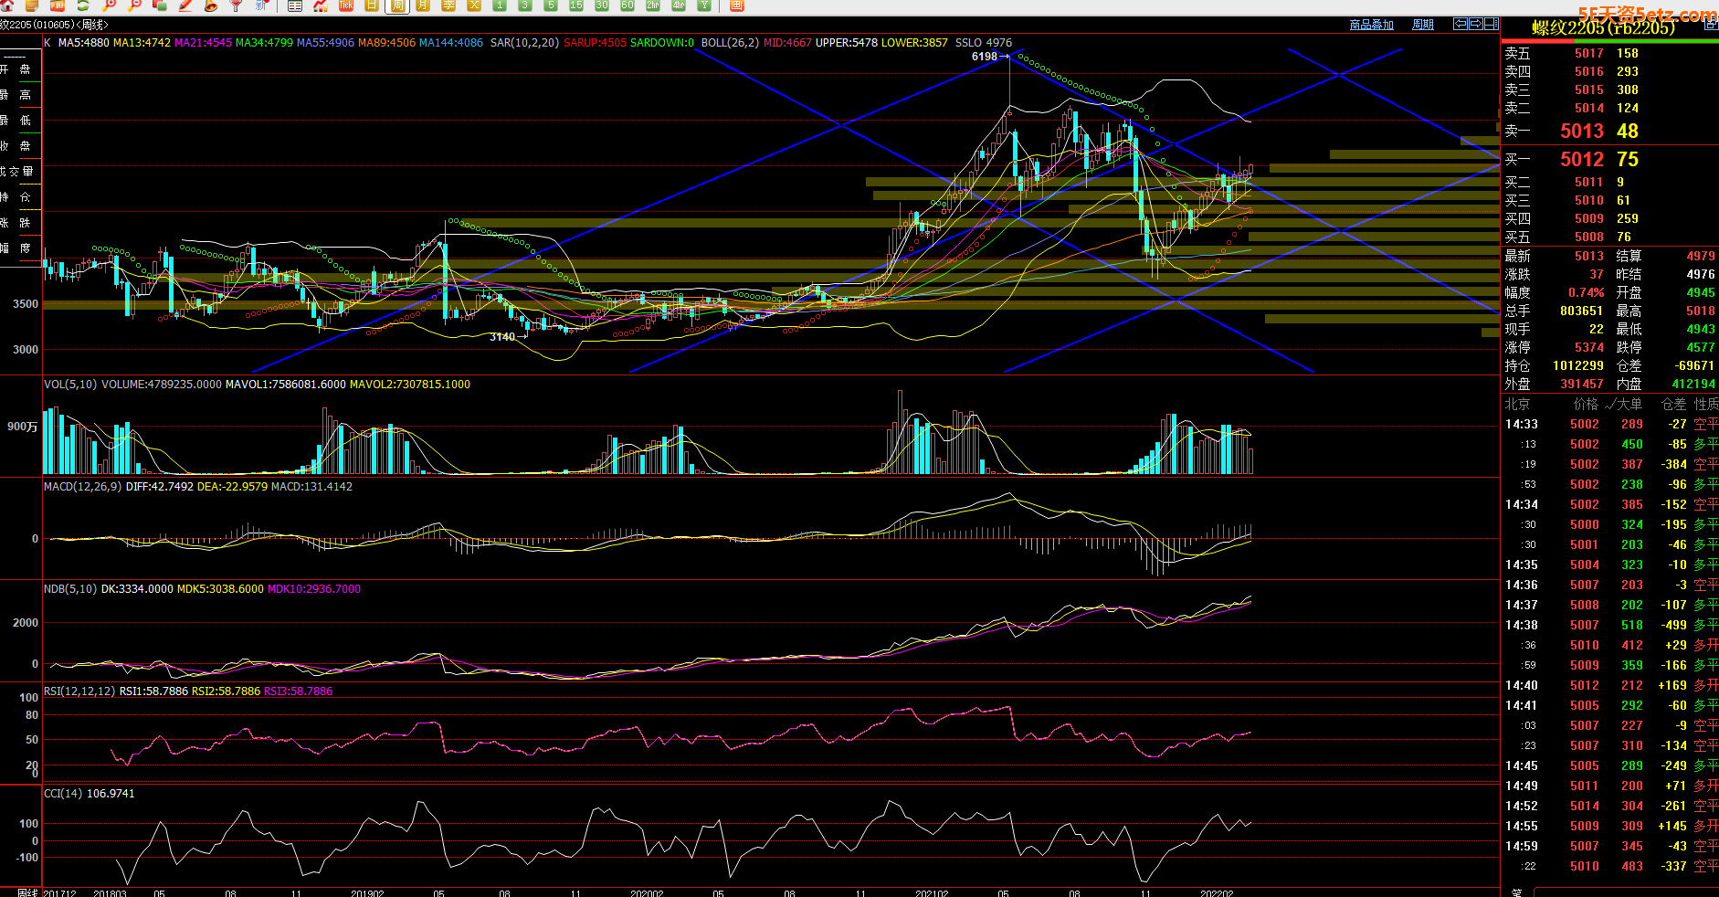The width and height of the screenshot is (1719, 897).
Task: Click the 笔 tab below trade list
Action: (x=1516, y=892)
